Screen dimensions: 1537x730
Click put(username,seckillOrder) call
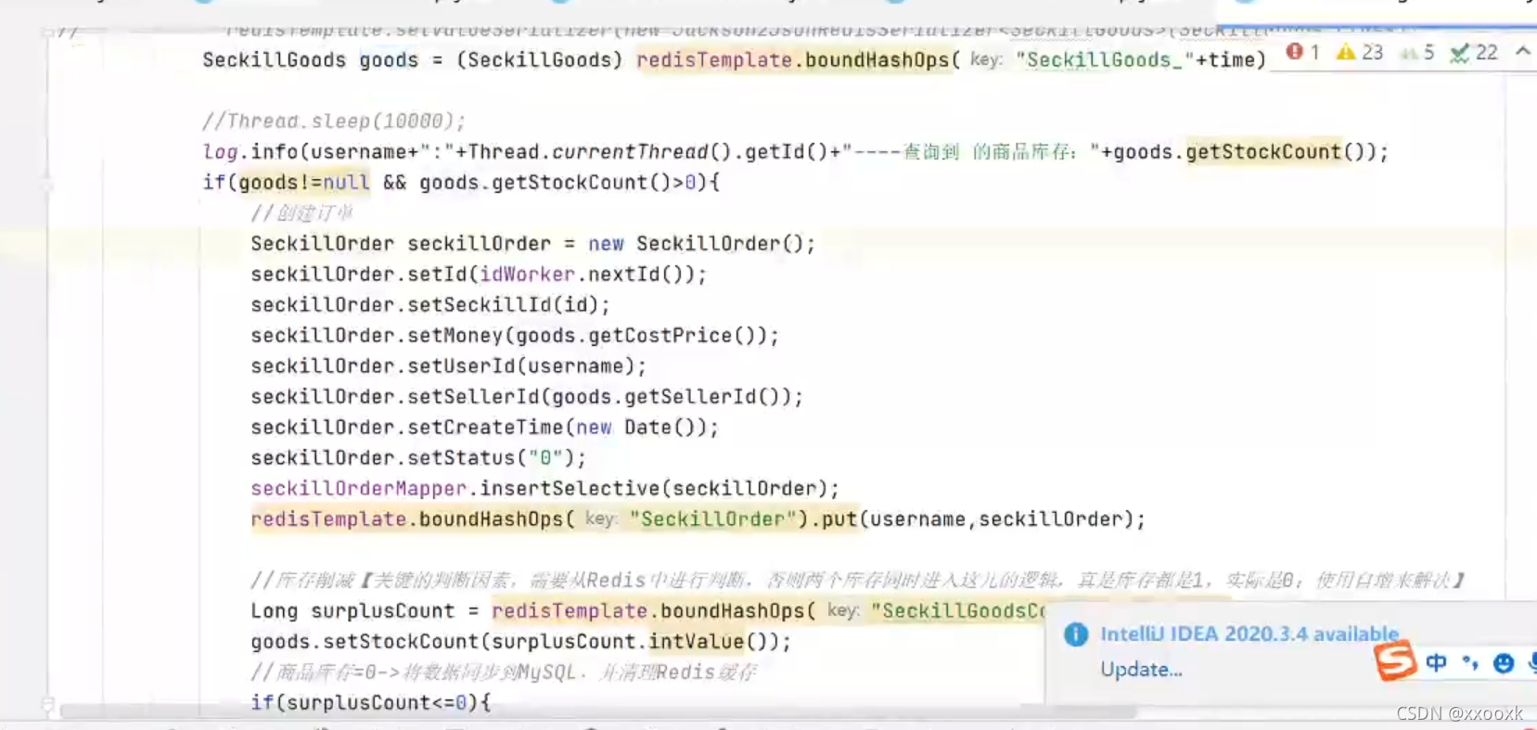[x=977, y=519]
